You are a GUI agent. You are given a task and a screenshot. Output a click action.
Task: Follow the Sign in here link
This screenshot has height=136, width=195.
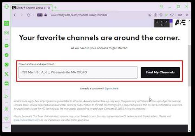pos(111,88)
